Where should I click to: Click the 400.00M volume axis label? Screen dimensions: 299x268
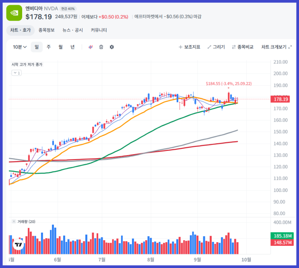(x=282, y=223)
